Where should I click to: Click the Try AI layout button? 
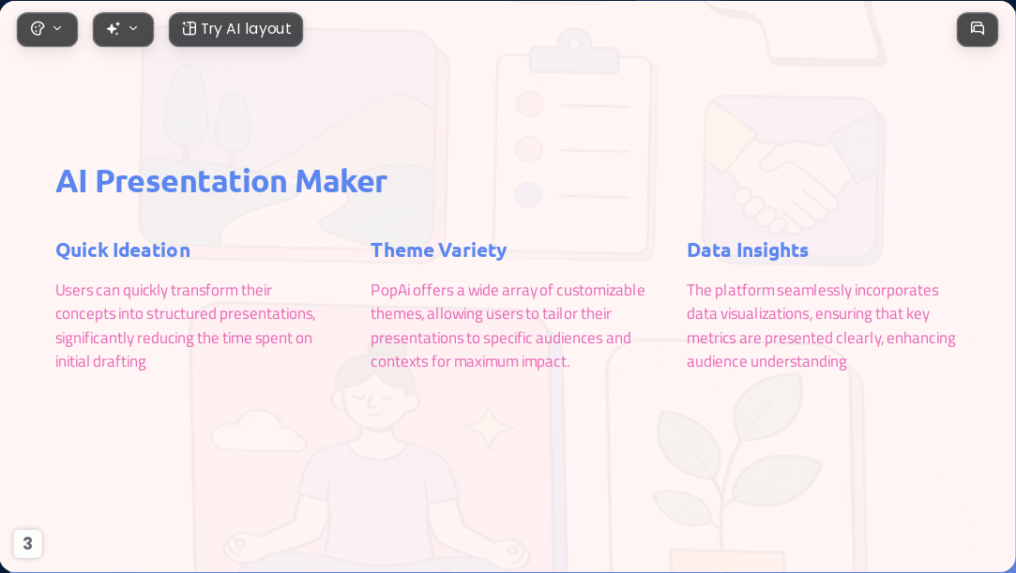(x=235, y=30)
